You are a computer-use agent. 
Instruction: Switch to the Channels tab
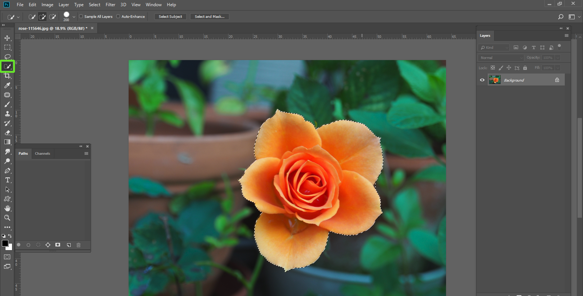(43, 154)
